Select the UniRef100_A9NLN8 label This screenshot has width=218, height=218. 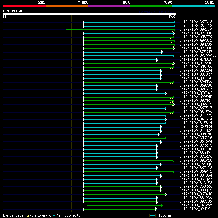pos(196,134)
